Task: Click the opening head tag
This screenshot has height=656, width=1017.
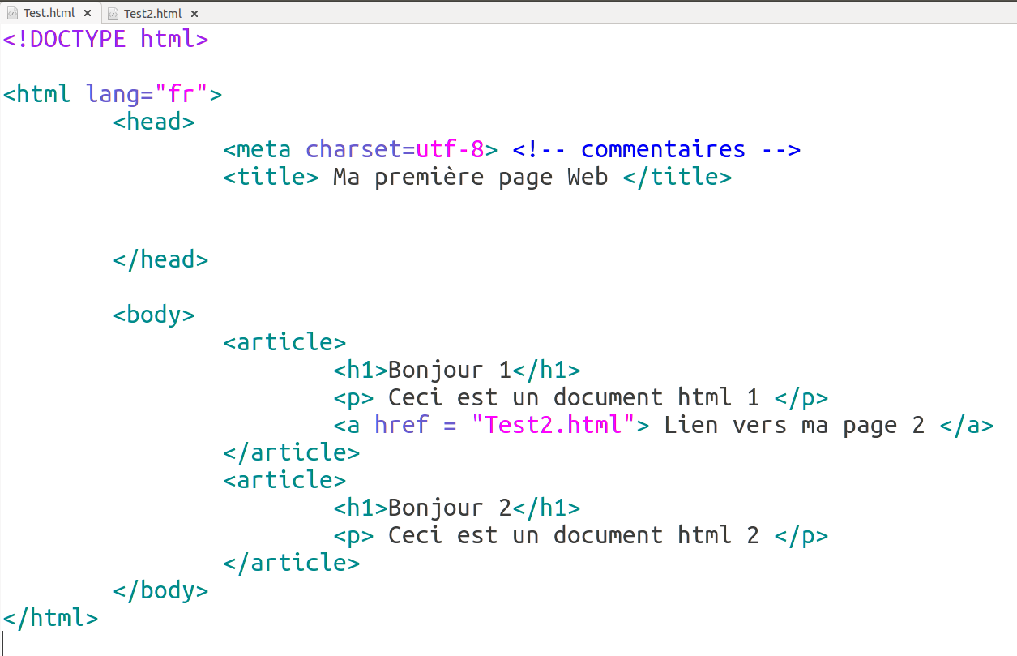Action: coord(154,122)
